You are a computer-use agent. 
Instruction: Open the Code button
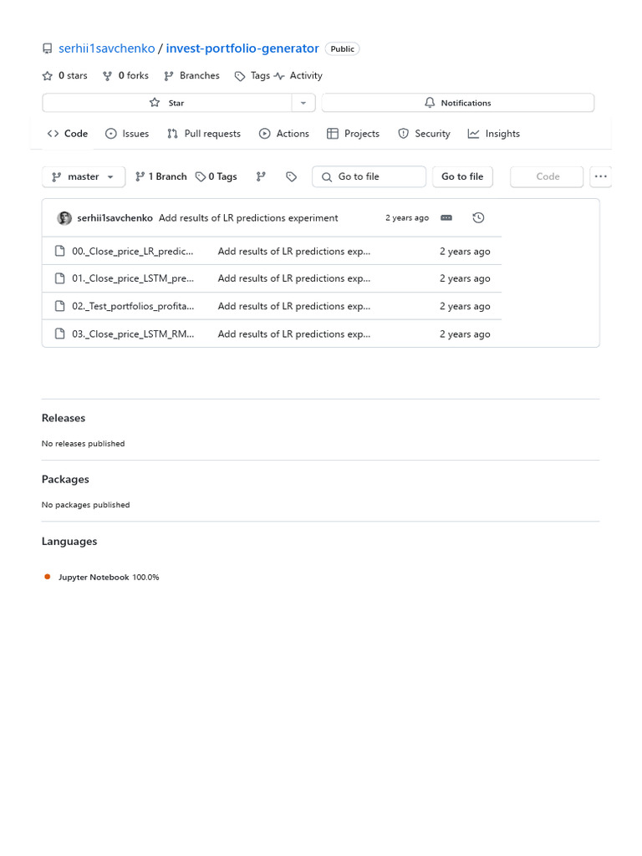[547, 177]
